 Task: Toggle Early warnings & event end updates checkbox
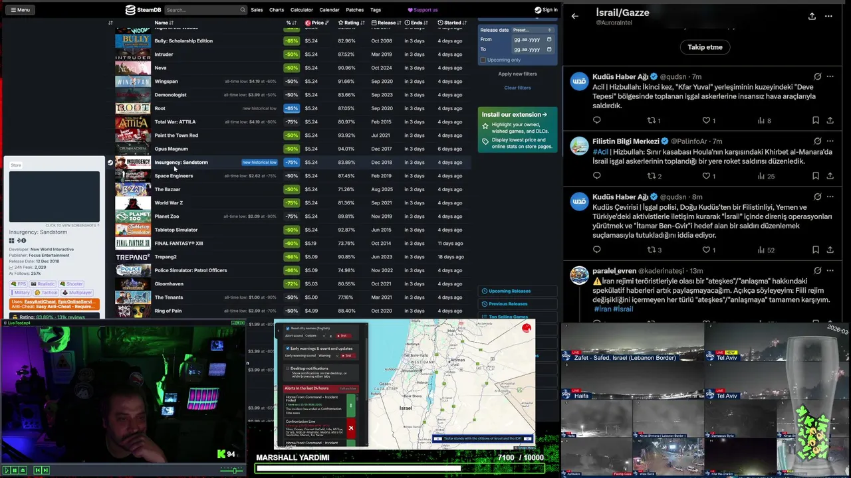(288, 349)
